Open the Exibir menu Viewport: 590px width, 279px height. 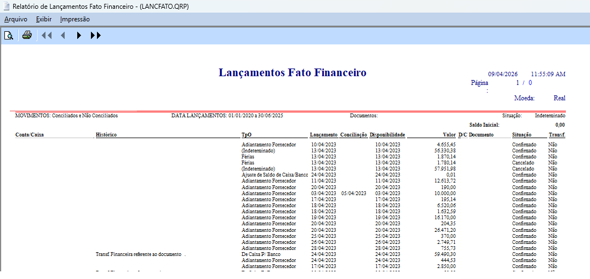[x=44, y=19]
